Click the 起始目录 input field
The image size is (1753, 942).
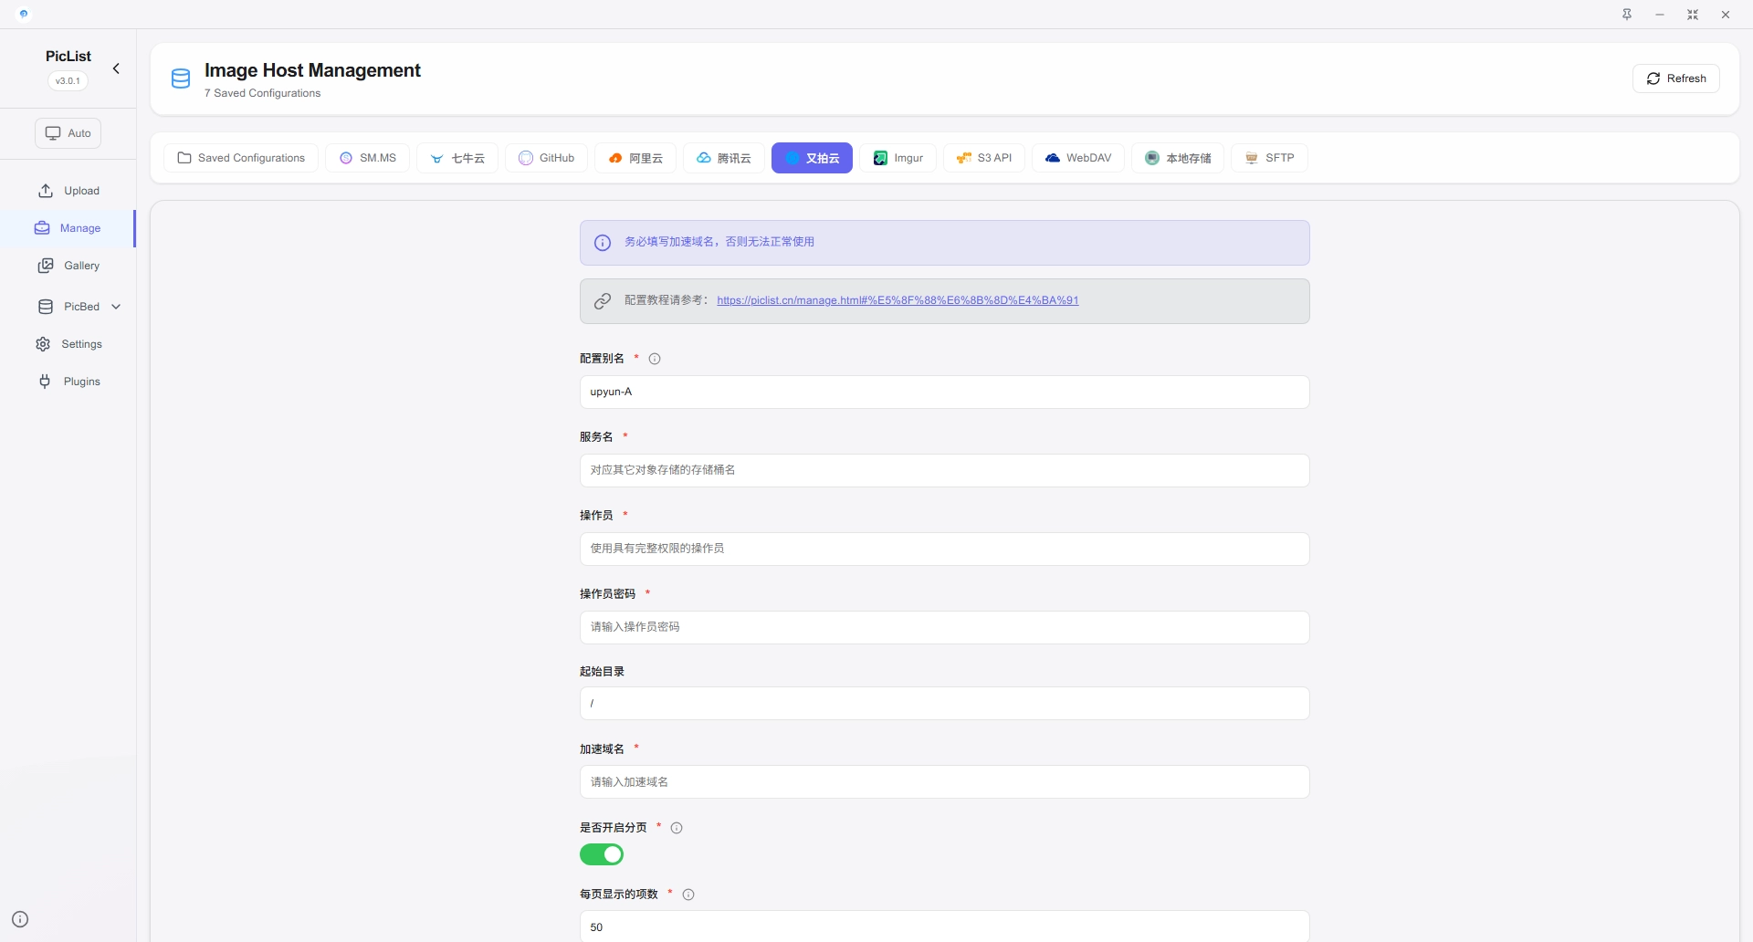[944, 704]
